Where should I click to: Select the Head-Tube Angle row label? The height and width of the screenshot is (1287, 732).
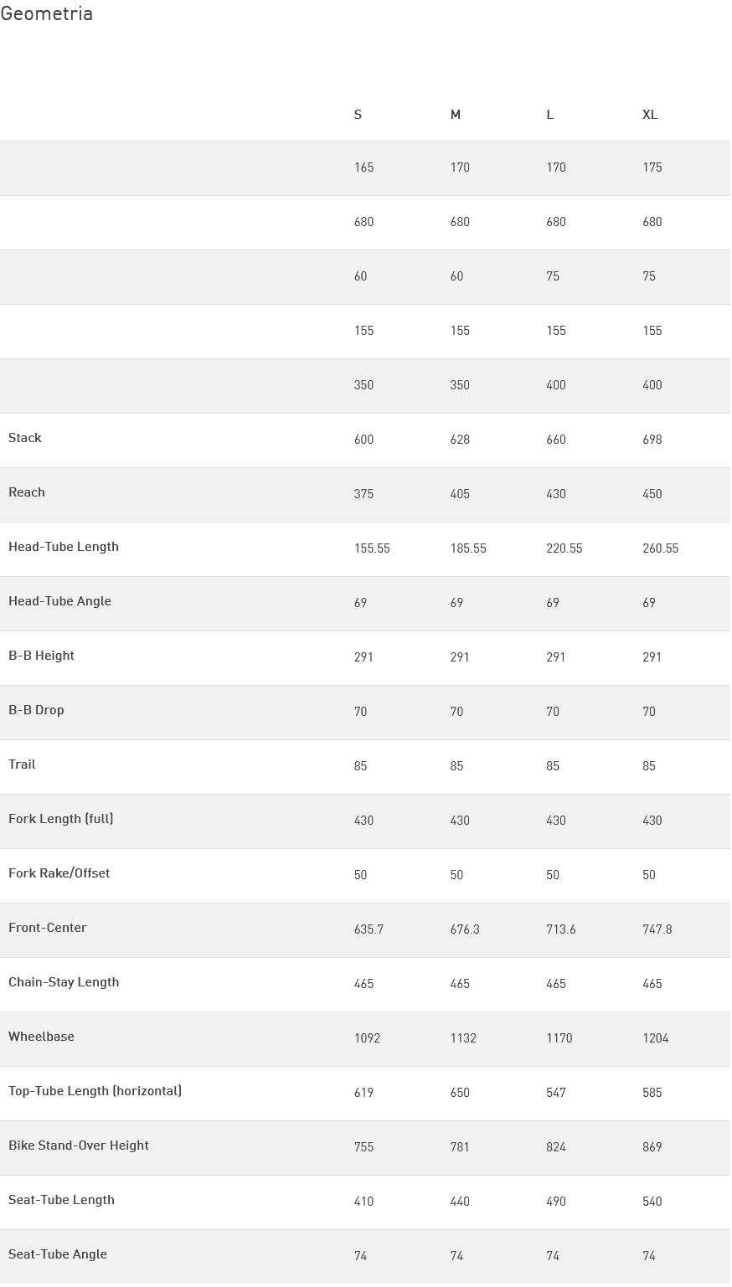click(59, 601)
